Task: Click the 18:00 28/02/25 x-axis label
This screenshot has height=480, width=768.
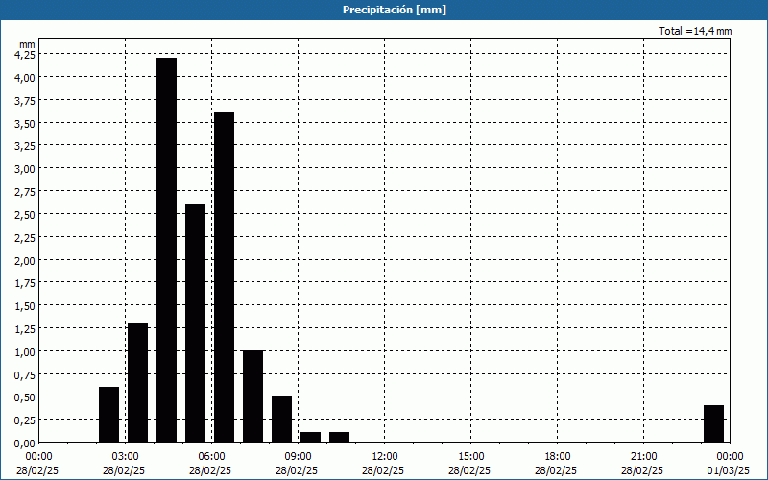Action: click(557, 464)
